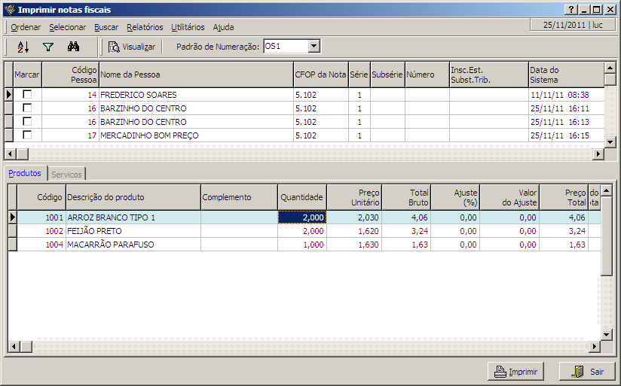Open Visualizar print preview
The image size is (621, 386).
(131, 47)
